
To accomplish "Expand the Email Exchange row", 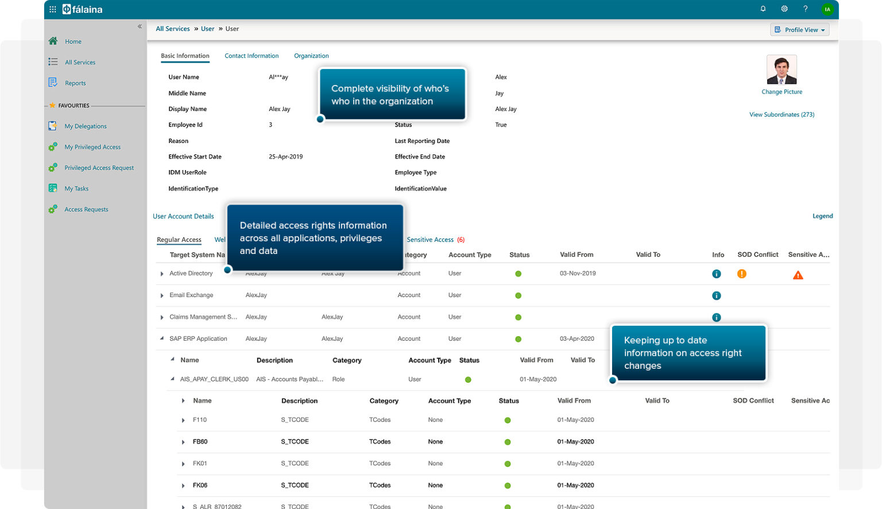I will pyautogui.click(x=162, y=296).
